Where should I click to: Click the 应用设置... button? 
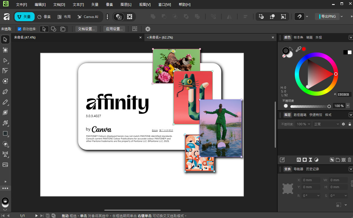pyautogui.click(x=114, y=29)
